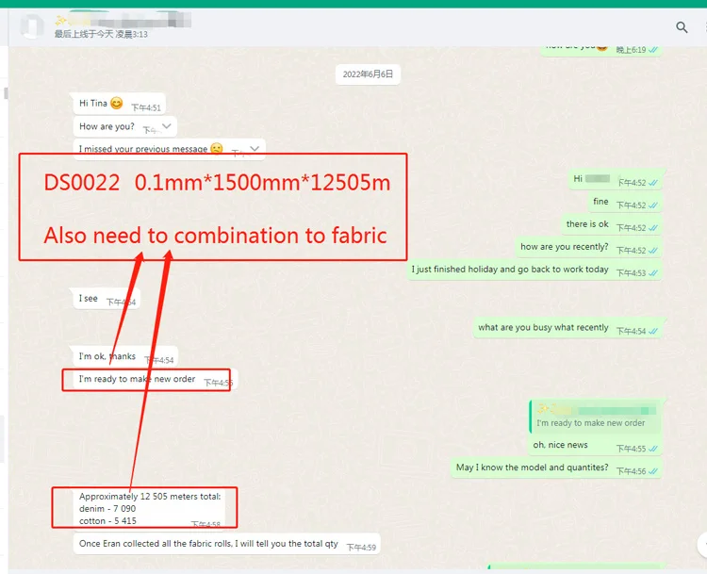Select "May I know the model and quantites?" message
The width and height of the screenshot is (707, 574).
tap(532, 467)
